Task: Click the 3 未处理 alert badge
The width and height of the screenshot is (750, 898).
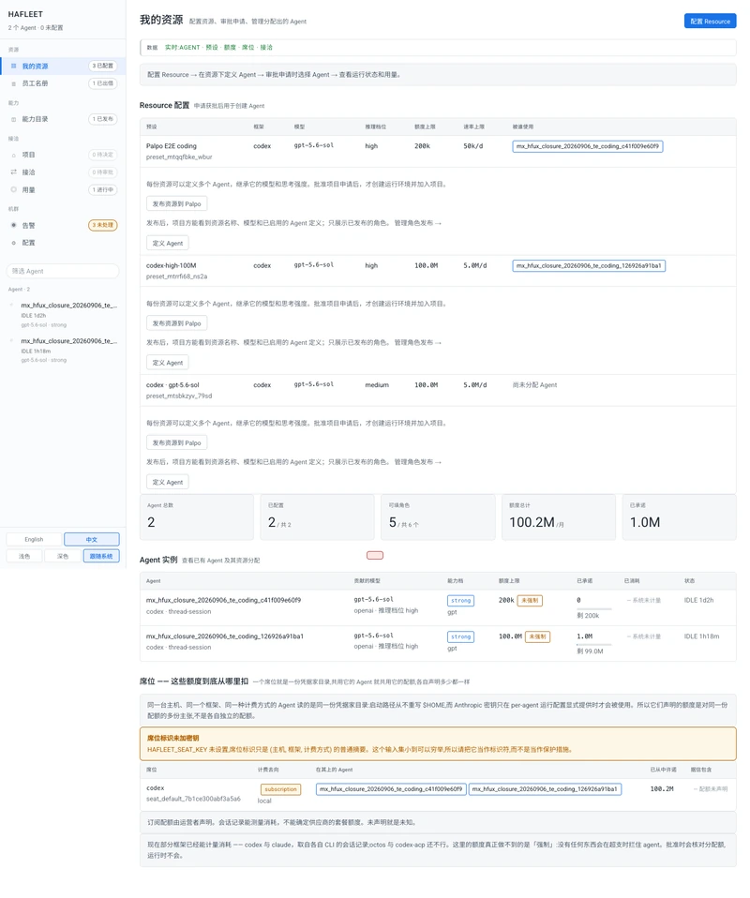Action: (x=103, y=225)
